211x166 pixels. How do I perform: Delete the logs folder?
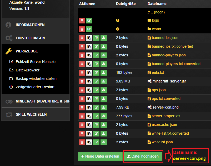pos(82,21)
